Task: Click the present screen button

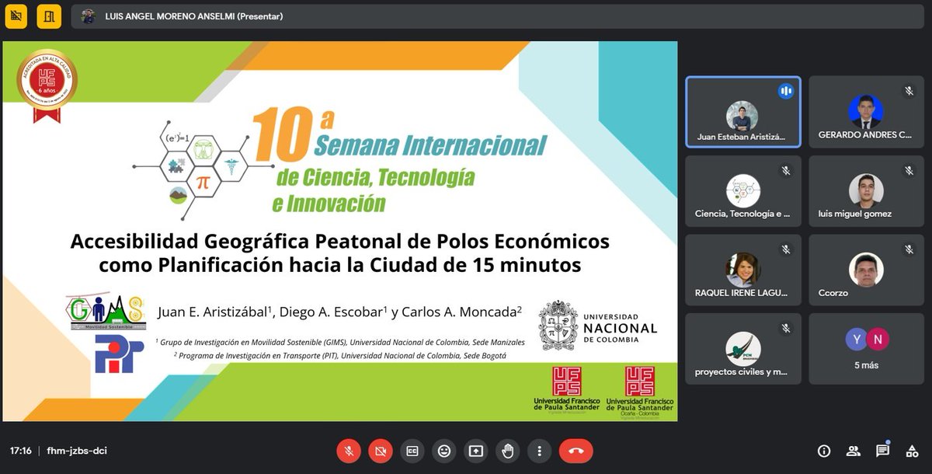Action: (475, 451)
